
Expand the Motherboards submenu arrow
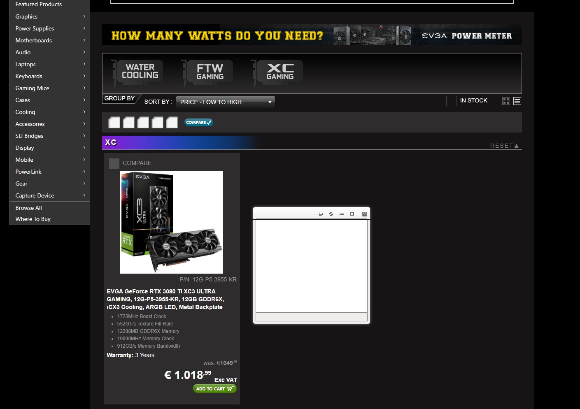(x=84, y=40)
